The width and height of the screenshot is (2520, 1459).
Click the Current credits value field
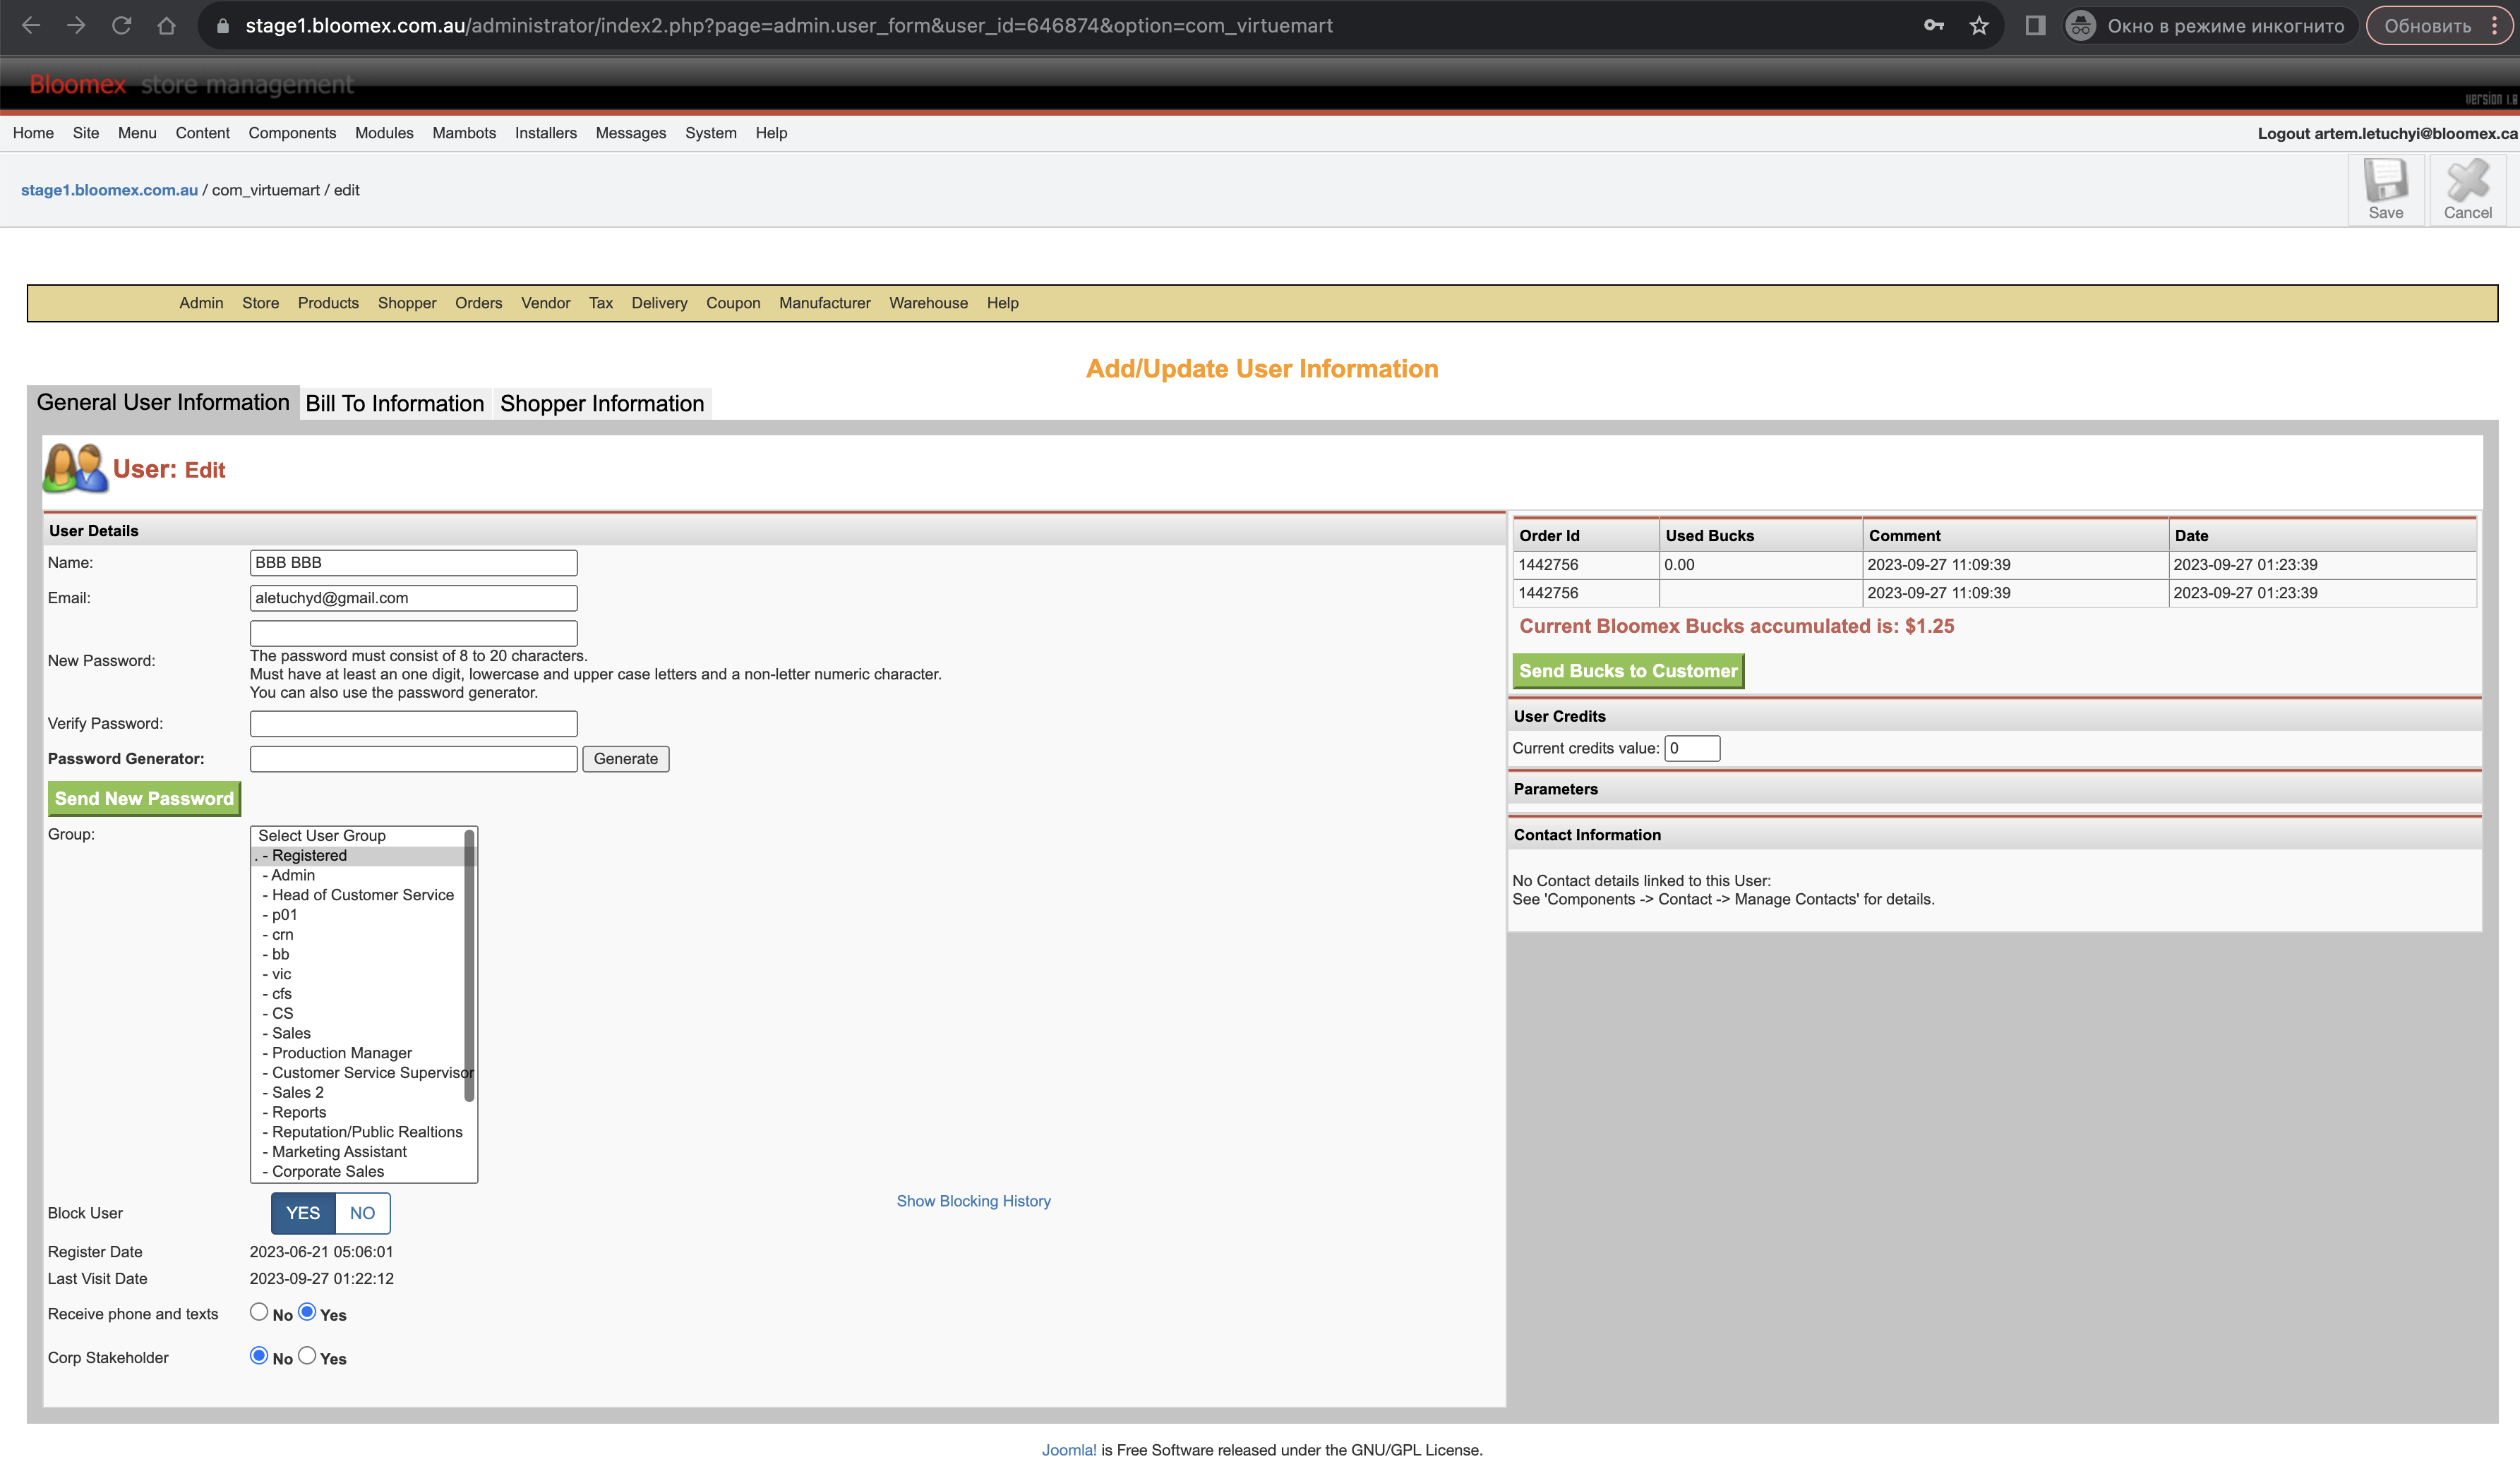[1692, 747]
